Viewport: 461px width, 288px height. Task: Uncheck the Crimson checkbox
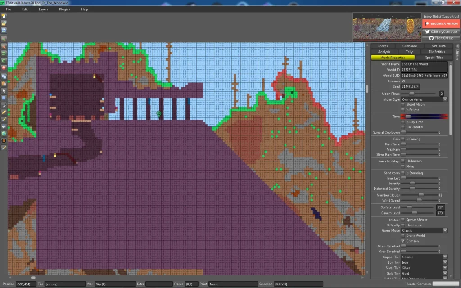coord(403,241)
